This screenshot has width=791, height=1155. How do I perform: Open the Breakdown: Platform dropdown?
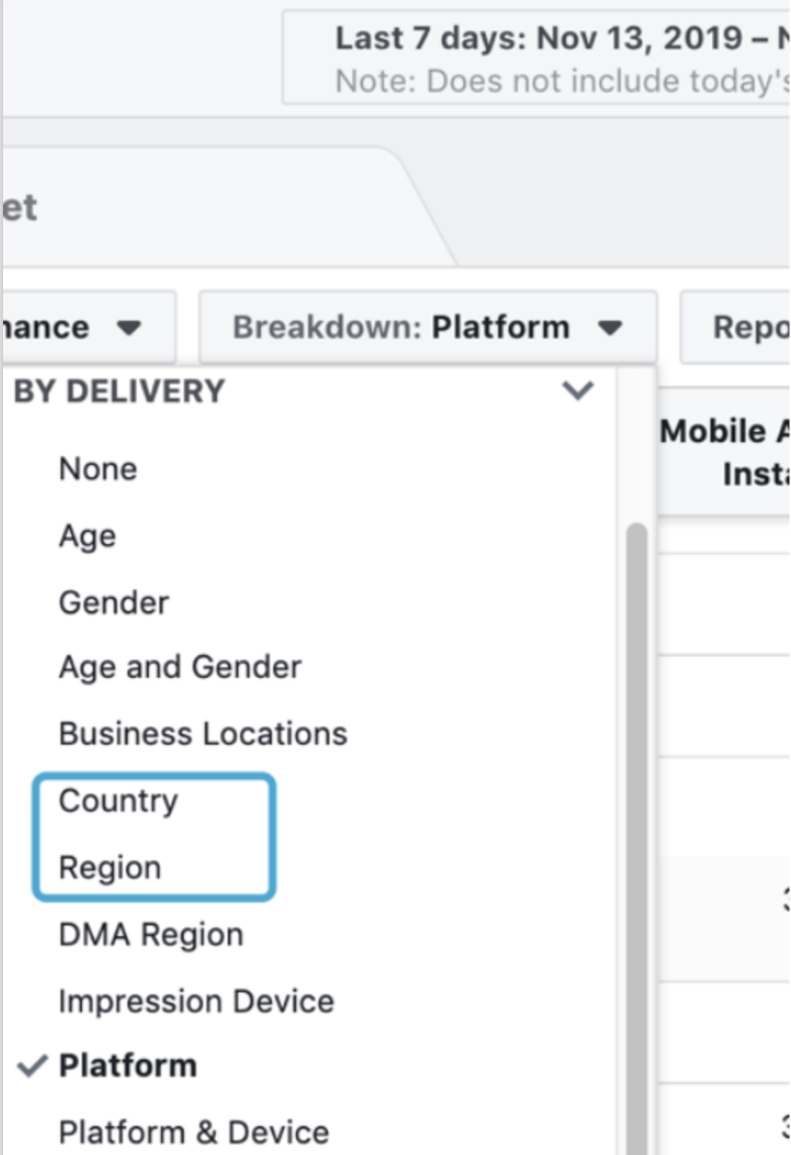point(427,328)
